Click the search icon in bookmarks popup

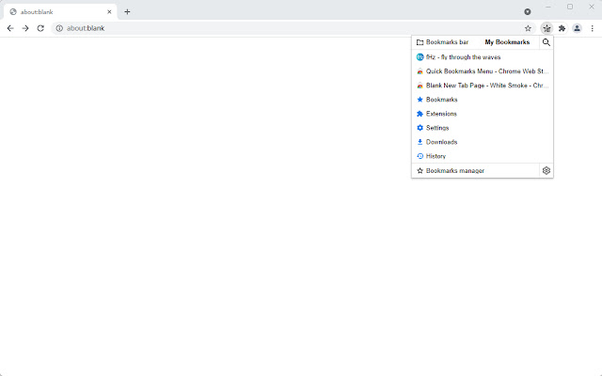point(547,42)
